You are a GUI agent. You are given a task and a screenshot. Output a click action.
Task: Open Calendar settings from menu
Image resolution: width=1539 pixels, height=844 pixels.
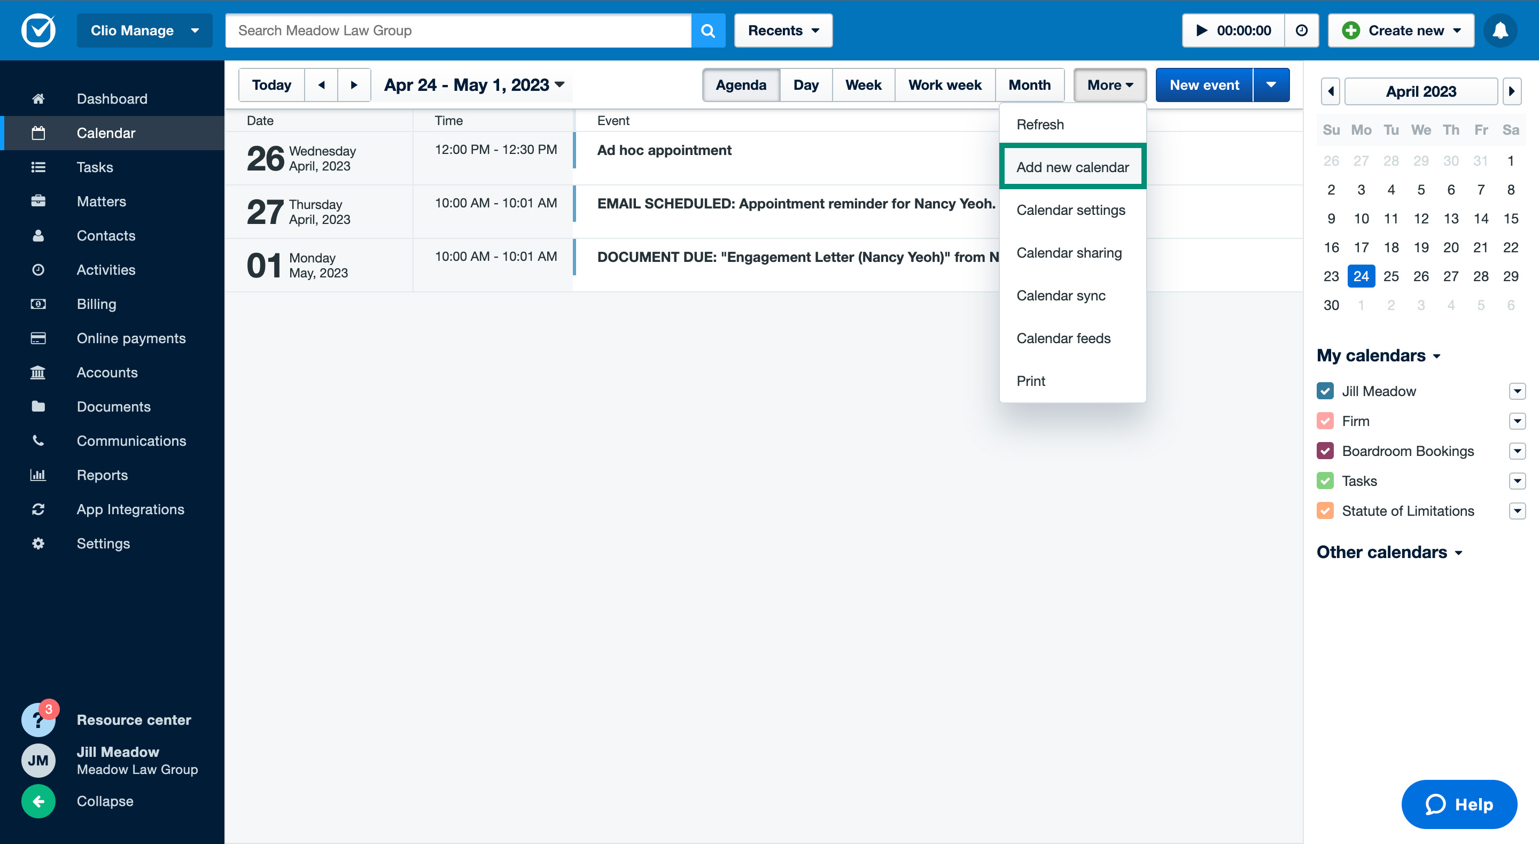(1072, 210)
